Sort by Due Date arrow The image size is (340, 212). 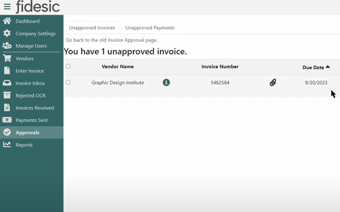[x=328, y=67]
